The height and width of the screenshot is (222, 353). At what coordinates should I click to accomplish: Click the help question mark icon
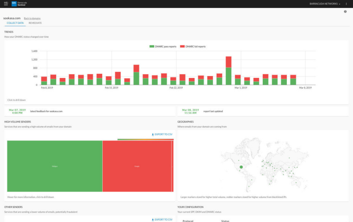tap(345, 12)
